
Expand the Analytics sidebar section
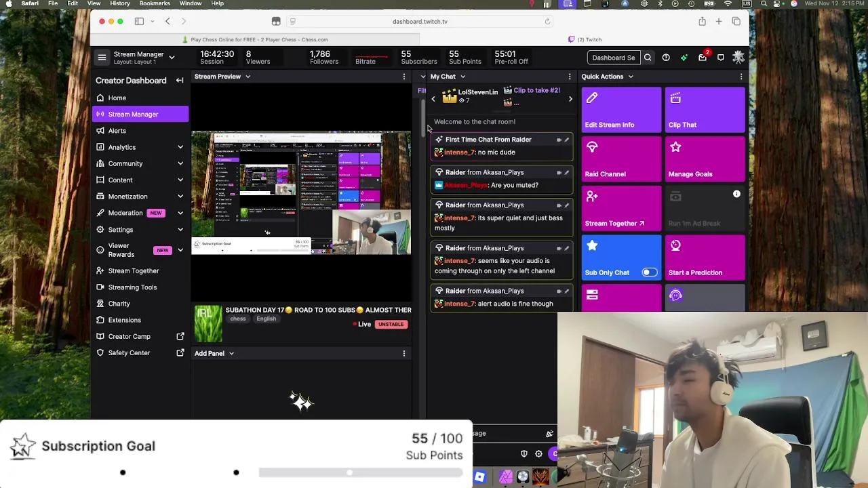[x=180, y=147]
